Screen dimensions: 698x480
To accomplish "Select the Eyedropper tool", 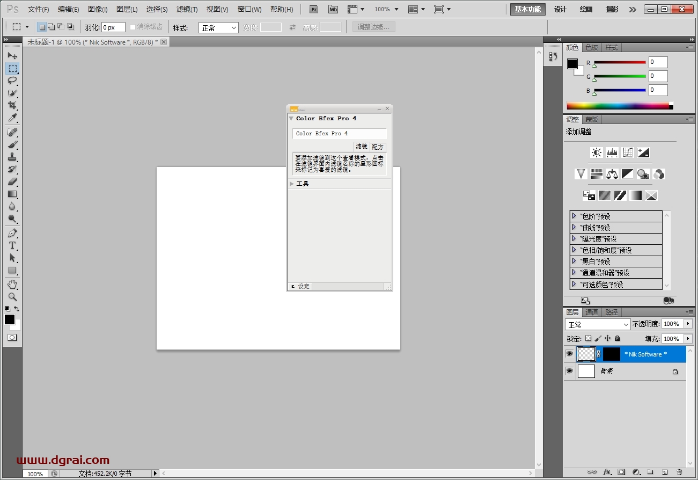I will [x=12, y=118].
